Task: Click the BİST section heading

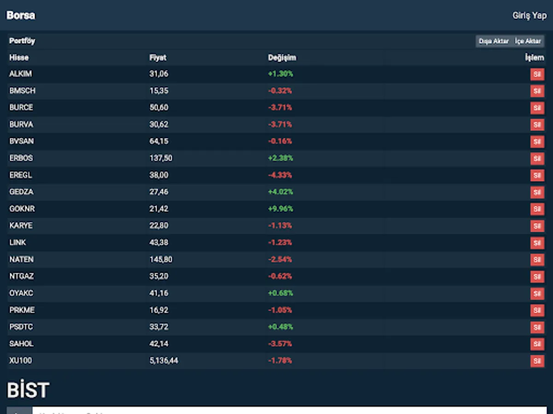Action: (28, 391)
